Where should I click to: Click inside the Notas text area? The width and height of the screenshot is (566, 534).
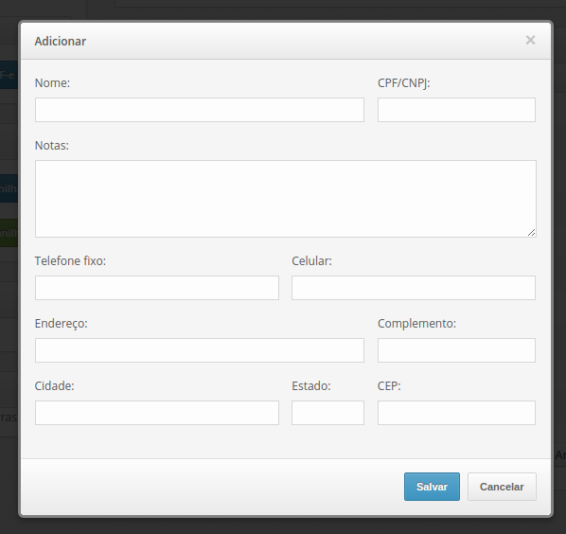286,199
